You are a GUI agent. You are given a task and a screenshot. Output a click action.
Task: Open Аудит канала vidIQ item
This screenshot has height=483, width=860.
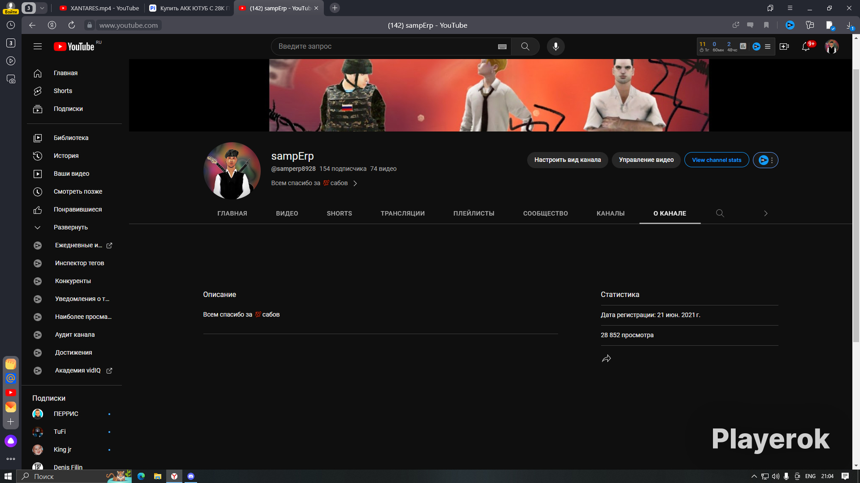point(74,335)
